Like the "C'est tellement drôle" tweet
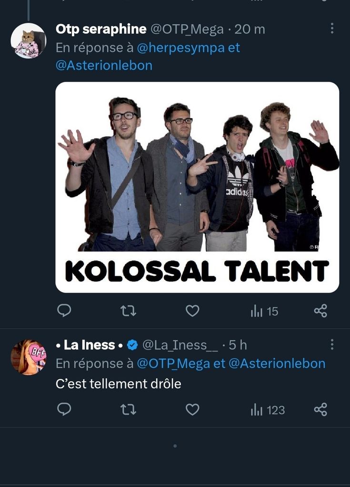Screen dimensions: 350x487 pos(192,409)
